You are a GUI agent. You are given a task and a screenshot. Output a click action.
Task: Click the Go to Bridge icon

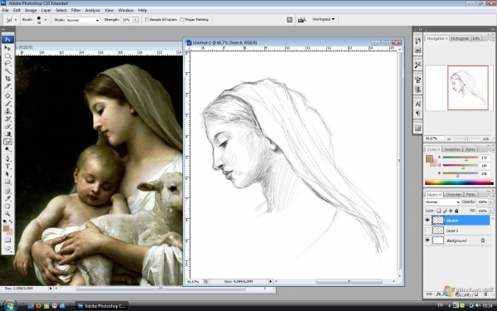[x=302, y=20]
